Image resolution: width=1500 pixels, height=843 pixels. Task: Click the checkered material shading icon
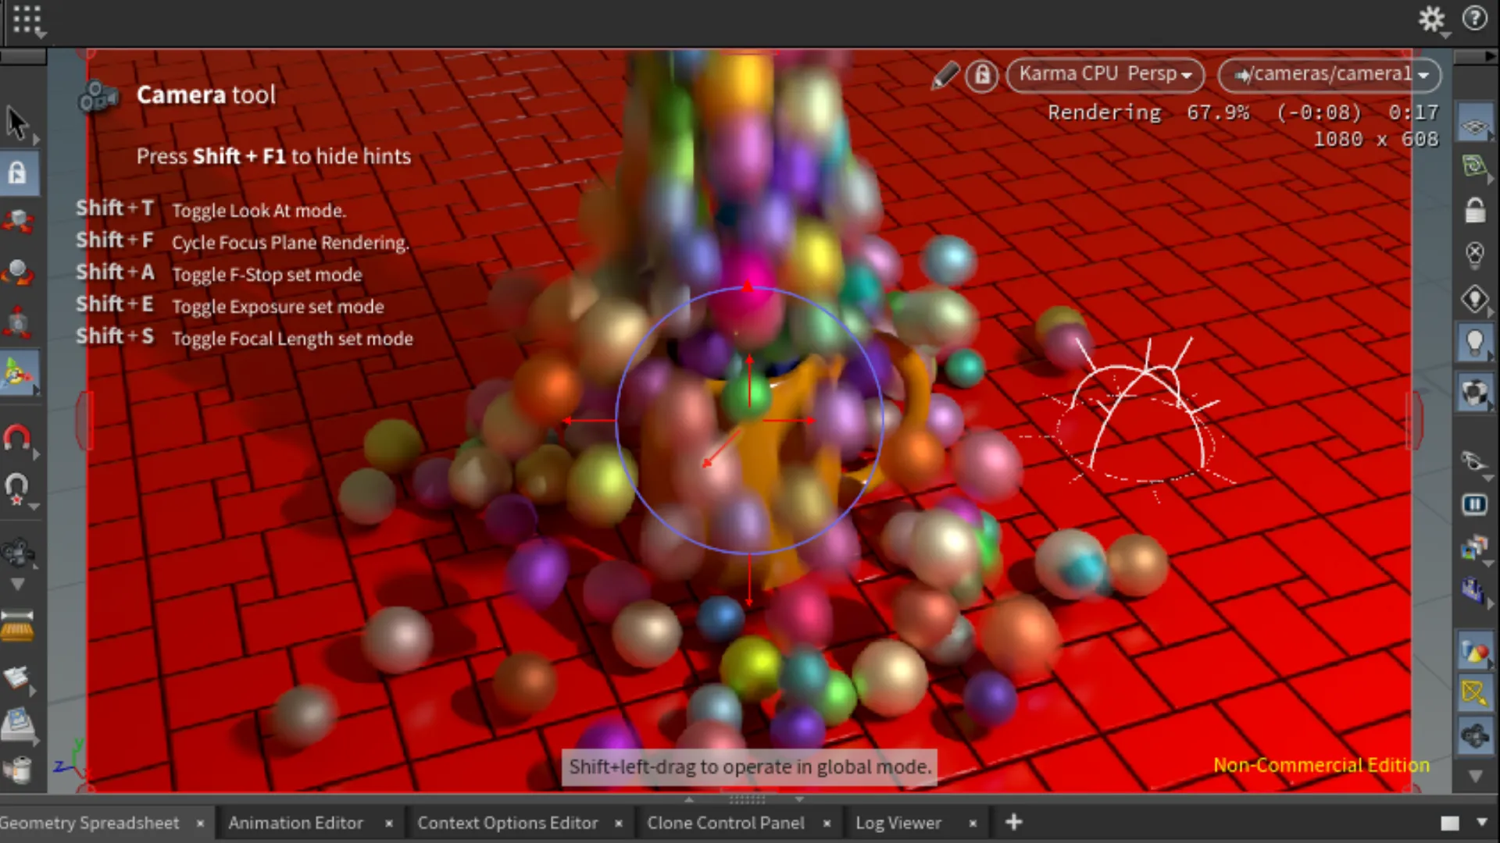pos(1475,393)
